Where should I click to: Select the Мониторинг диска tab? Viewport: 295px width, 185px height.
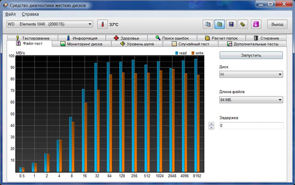tap(81, 44)
